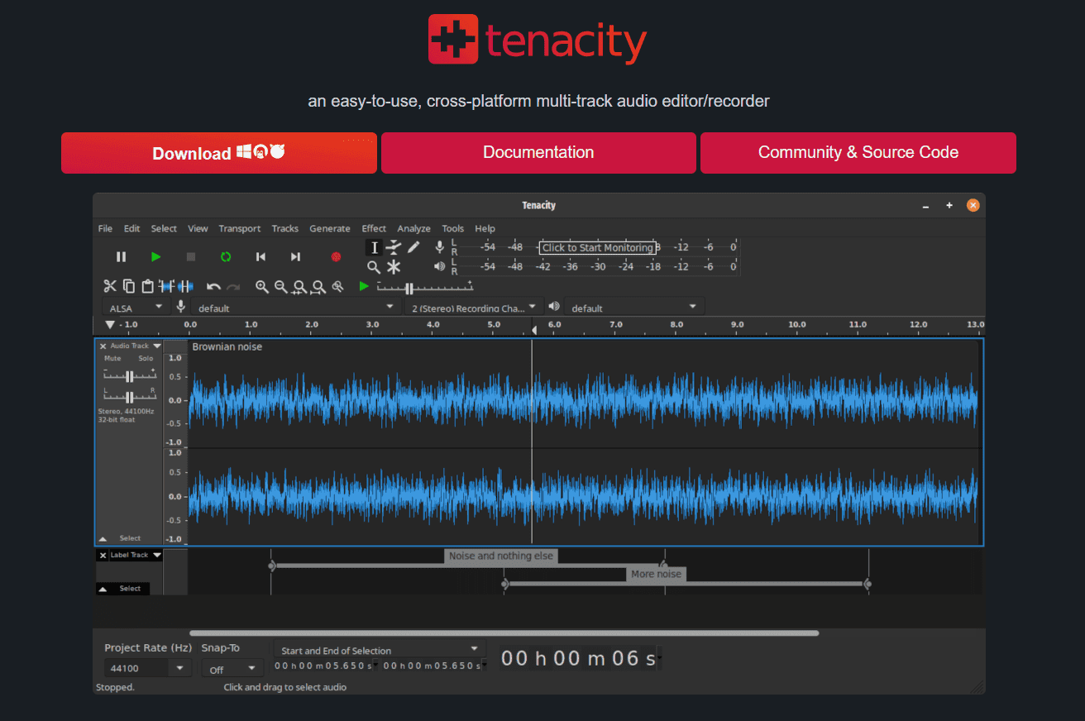Click Fit selection to width icon
The height and width of the screenshot is (721, 1085).
click(300, 287)
